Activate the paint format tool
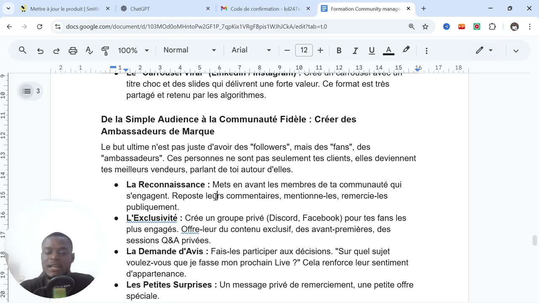This screenshot has height=303, width=539. coord(105,50)
